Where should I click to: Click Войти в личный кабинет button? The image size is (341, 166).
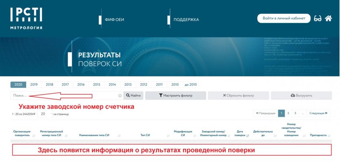(284, 18)
